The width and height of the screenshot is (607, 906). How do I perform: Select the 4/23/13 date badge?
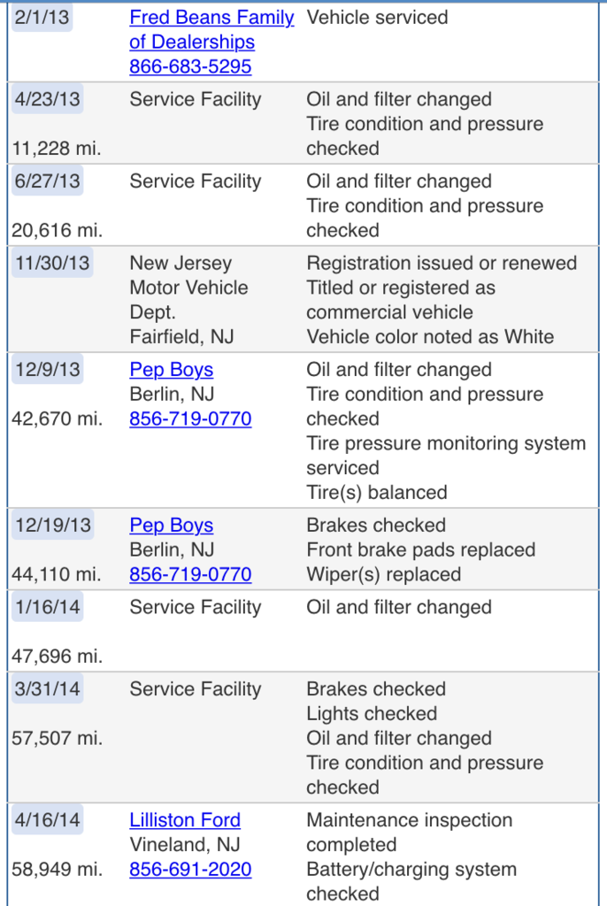48,99
